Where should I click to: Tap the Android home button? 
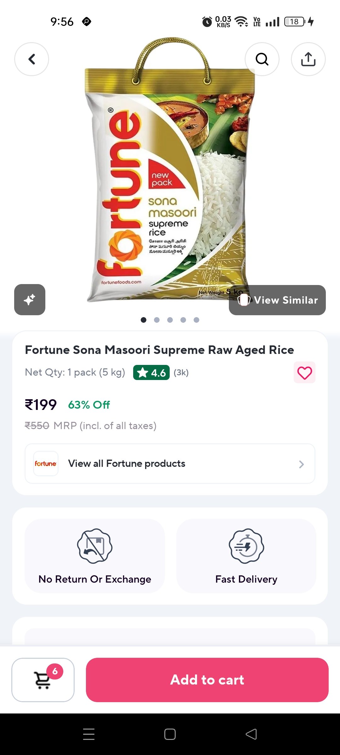click(x=170, y=734)
